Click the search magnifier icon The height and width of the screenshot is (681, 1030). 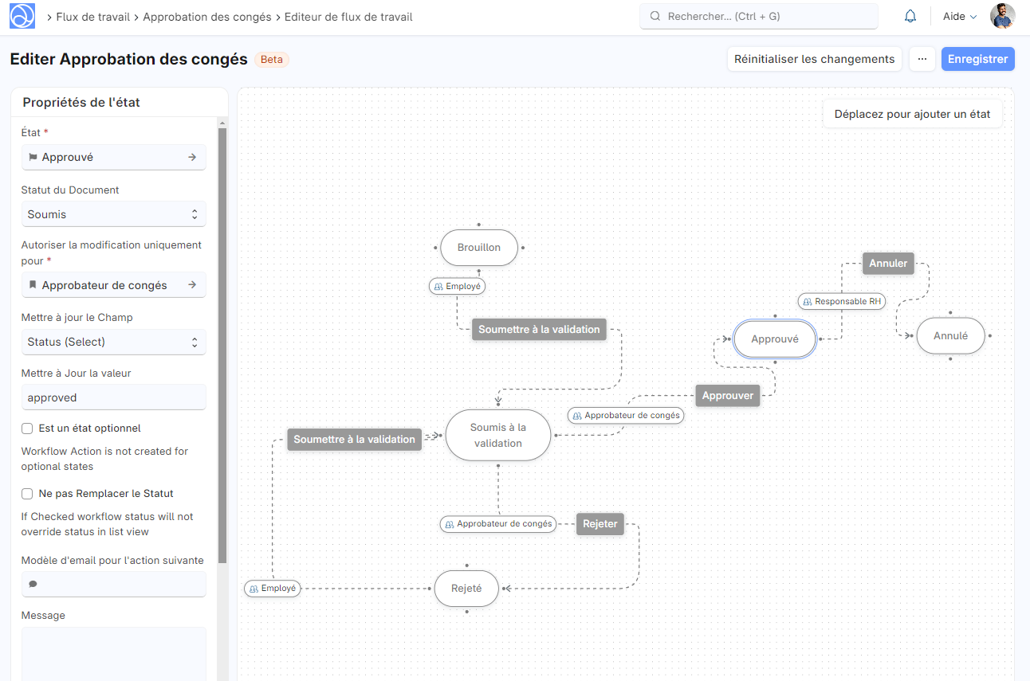coord(655,17)
